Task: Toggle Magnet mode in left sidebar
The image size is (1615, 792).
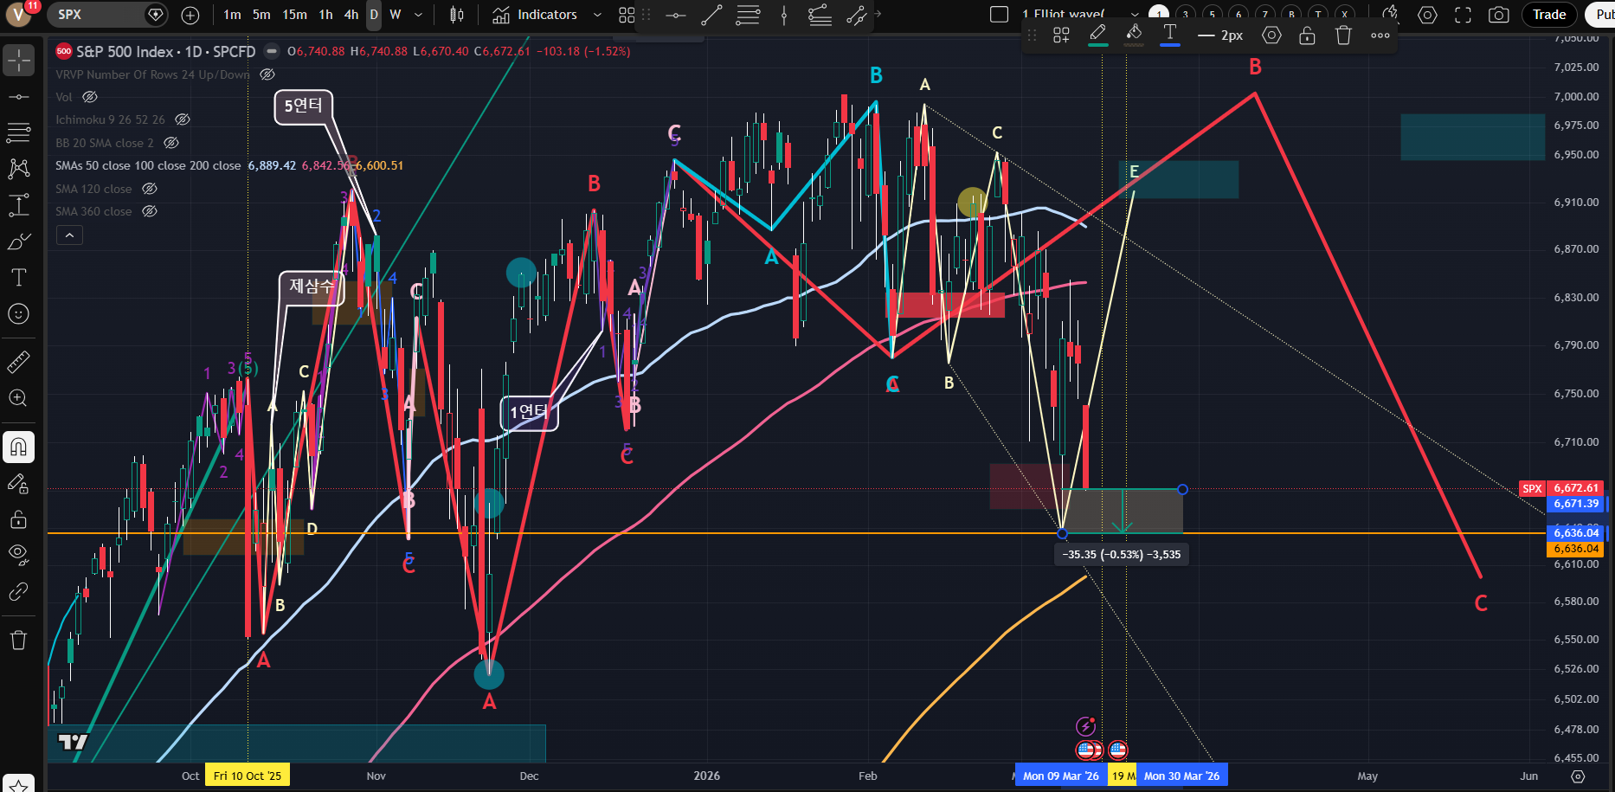Action: point(18,448)
